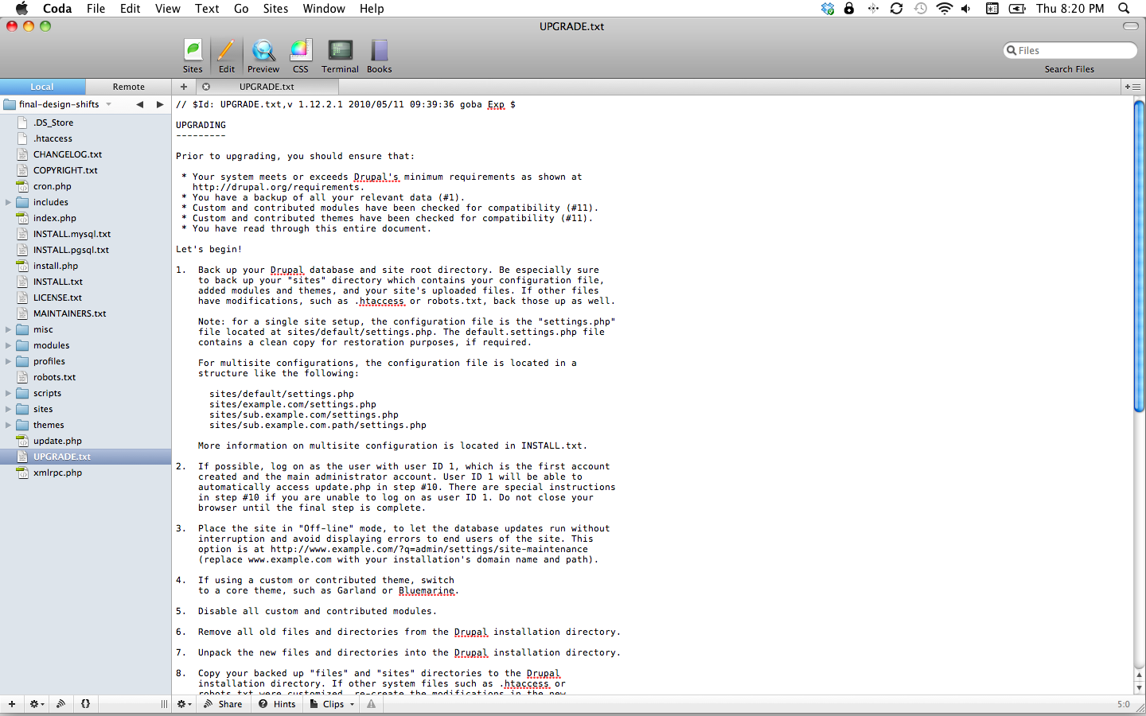The width and height of the screenshot is (1146, 716).
Task: Select the UPGRADE.txt document tab
Action: pos(267,87)
